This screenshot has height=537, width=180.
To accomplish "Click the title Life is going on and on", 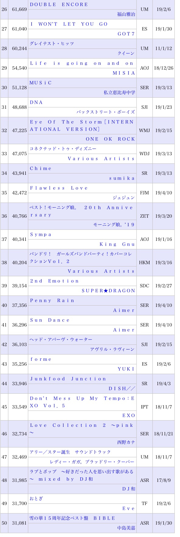I will point(82,63).
